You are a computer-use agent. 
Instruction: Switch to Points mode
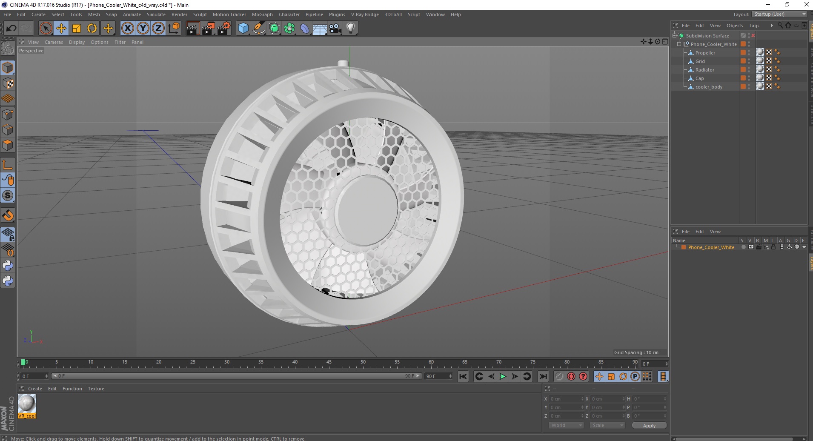coord(8,114)
